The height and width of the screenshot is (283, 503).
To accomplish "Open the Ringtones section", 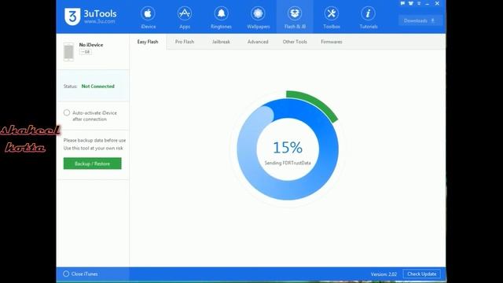I will 221,17.
